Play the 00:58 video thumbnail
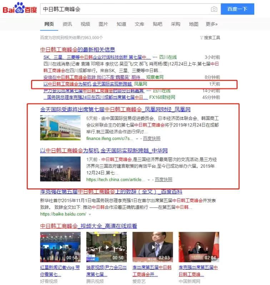This screenshot has height=285, width=270. pos(60,247)
